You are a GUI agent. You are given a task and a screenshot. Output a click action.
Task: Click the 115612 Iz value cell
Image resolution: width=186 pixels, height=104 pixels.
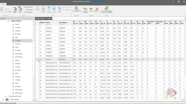103,56
